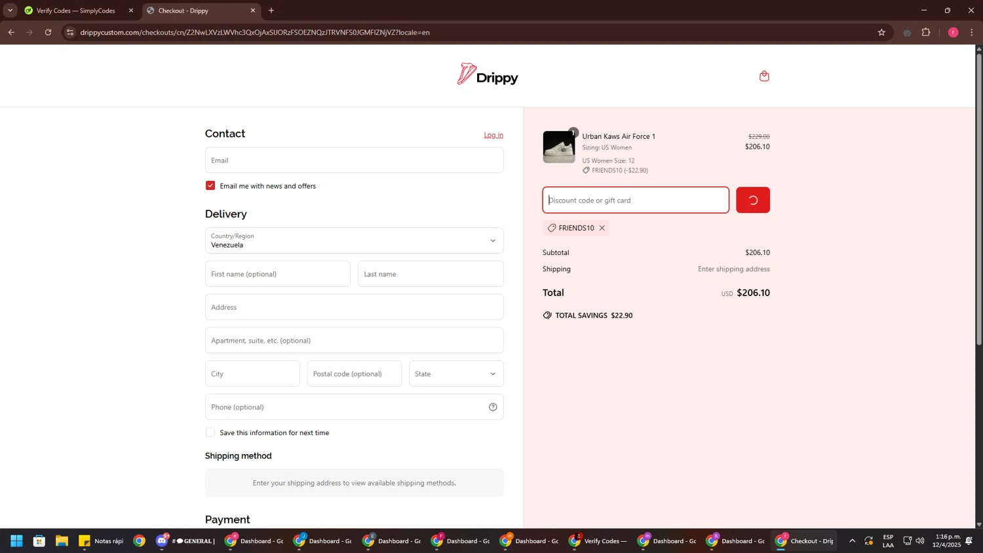Click the Last name field
983x553 pixels.
pyautogui.click(x=431, y=274)
